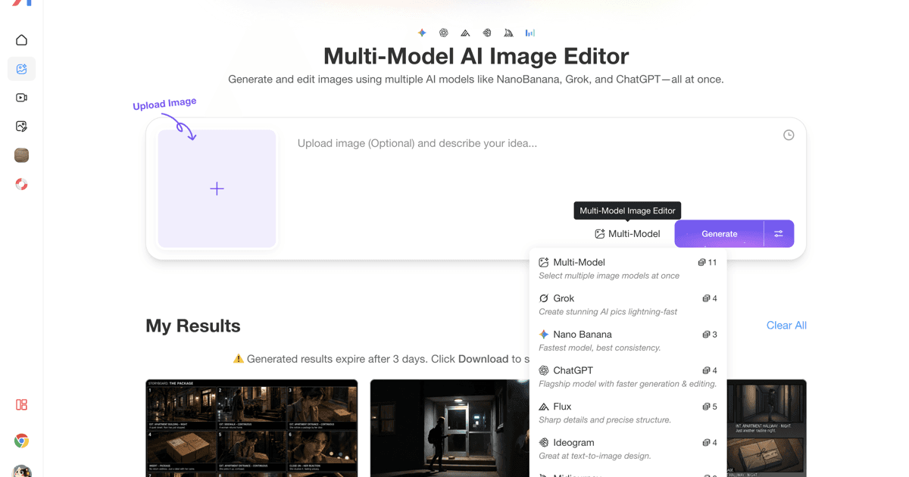Open the Home page from sidebar
Image resolution: width=909 pixels, height=477 pixels.
pyautogui.click(x=21, y=40)
